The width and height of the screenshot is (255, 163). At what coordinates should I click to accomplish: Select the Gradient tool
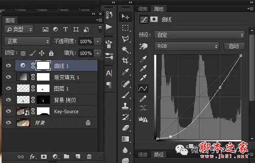[x=125, y=139]
